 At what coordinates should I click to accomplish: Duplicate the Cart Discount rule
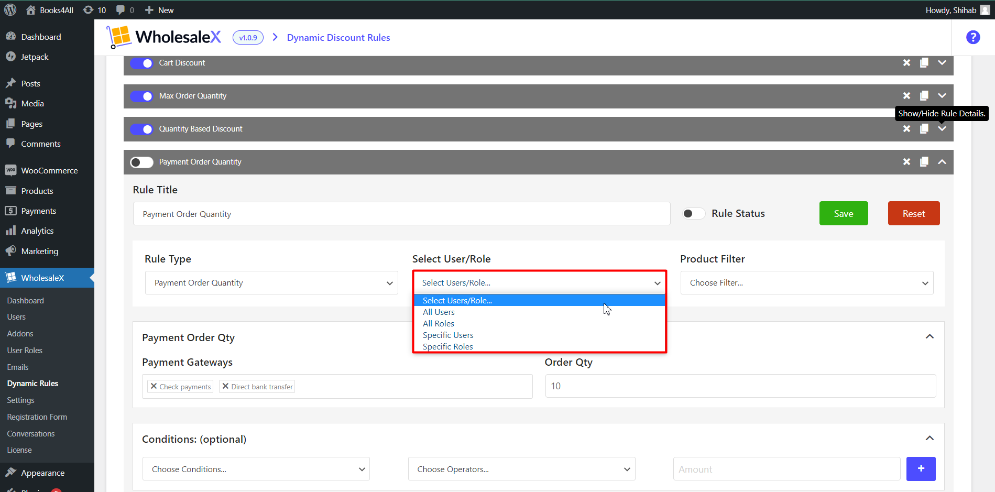pos(924,63)
